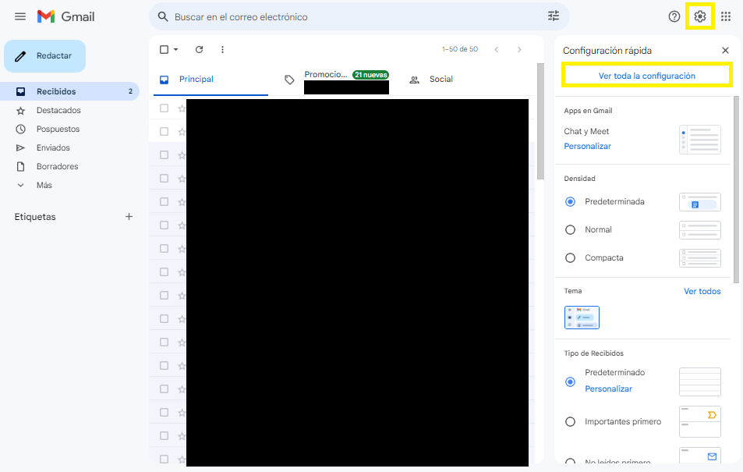The width and height of the screenshot is (743, 472).
Task: Open the three-dot more options menu
Action: pyautogui.click(x=222, y=49)
